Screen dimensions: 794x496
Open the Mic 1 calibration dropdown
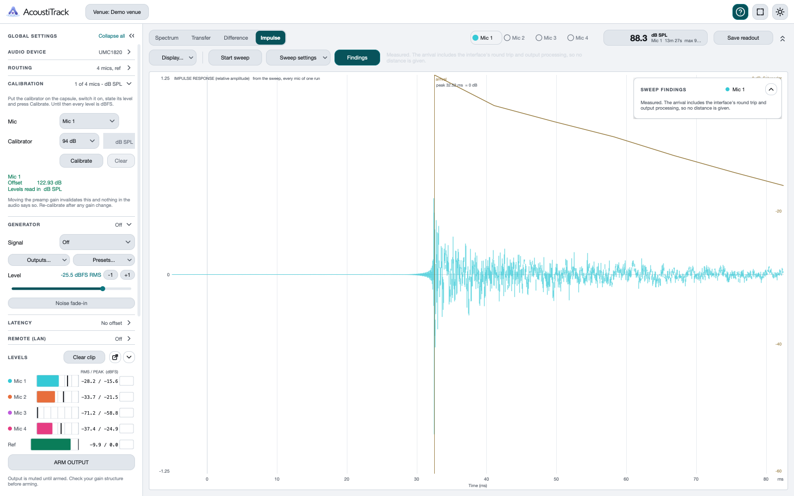[89, 121]
